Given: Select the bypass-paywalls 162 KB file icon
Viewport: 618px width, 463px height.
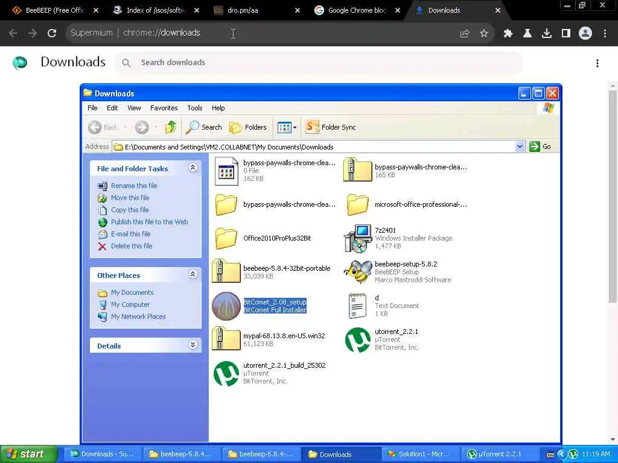Looking at the screenshot, I should tap(226, 171).
